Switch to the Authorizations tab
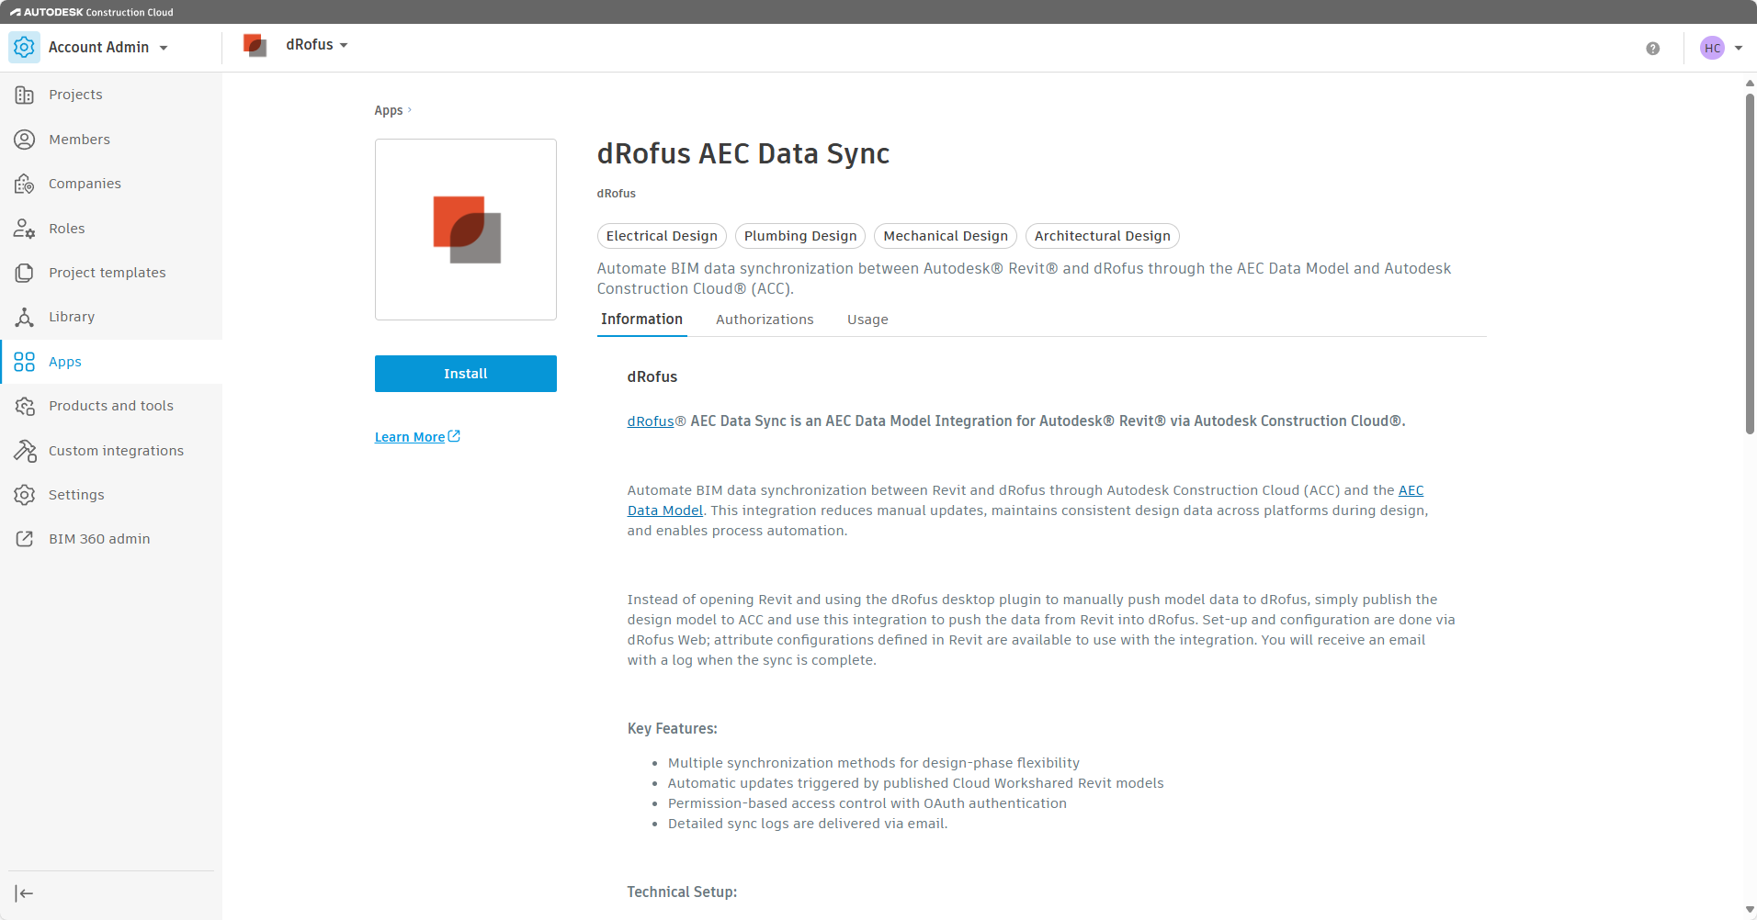Viewport: 1757px width, 920px height. [764, 320]
